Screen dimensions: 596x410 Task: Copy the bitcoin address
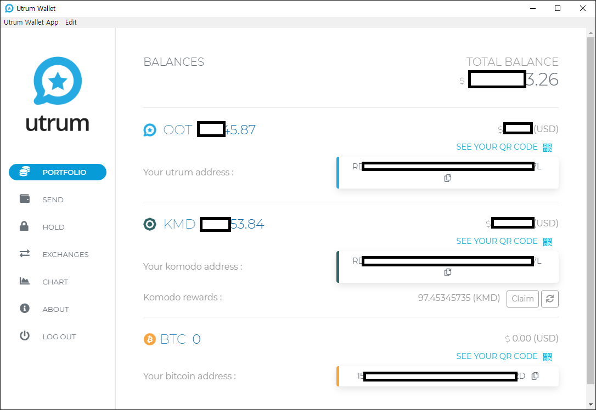pyautogui.click(x=535, y=376)
